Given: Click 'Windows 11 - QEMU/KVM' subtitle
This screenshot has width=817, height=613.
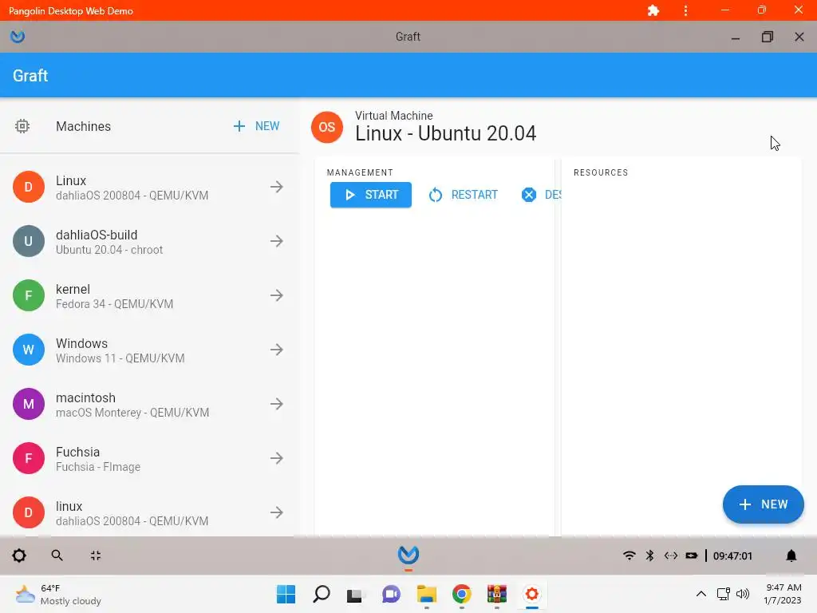Looking at the screenshot, I should (x=120, y=358).
